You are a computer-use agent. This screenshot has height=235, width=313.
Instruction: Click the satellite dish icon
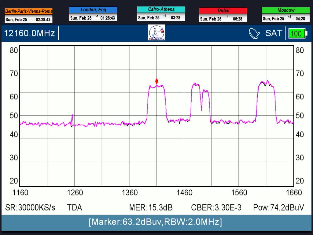point(254,33)
